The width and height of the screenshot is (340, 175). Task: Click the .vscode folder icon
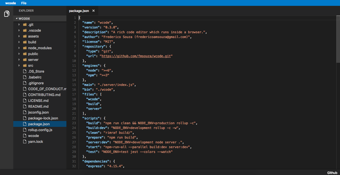point(25,30)
